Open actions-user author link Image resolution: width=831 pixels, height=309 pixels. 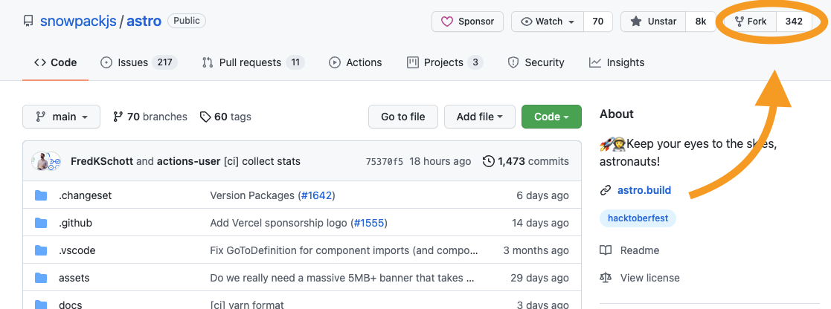tap(189, 161)
